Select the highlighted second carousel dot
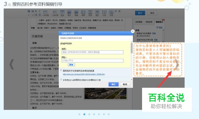The width and height of the screenshot is (199, 119). [84, 114]
